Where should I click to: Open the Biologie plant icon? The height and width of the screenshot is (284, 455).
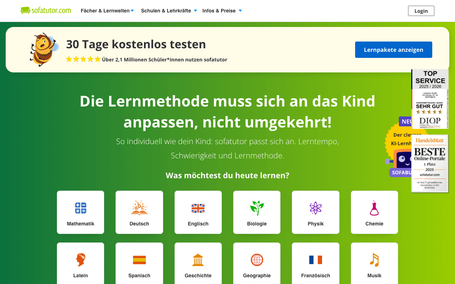(x=257, y=208)
